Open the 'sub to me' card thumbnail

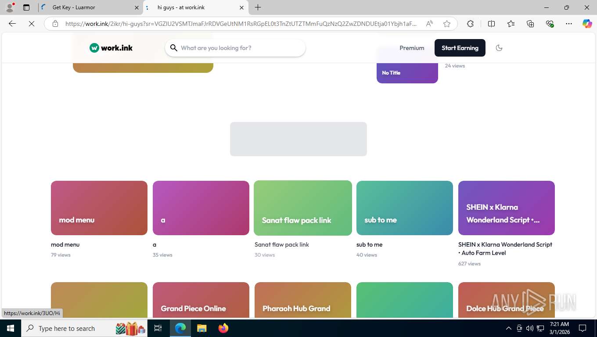coord(405,208)
